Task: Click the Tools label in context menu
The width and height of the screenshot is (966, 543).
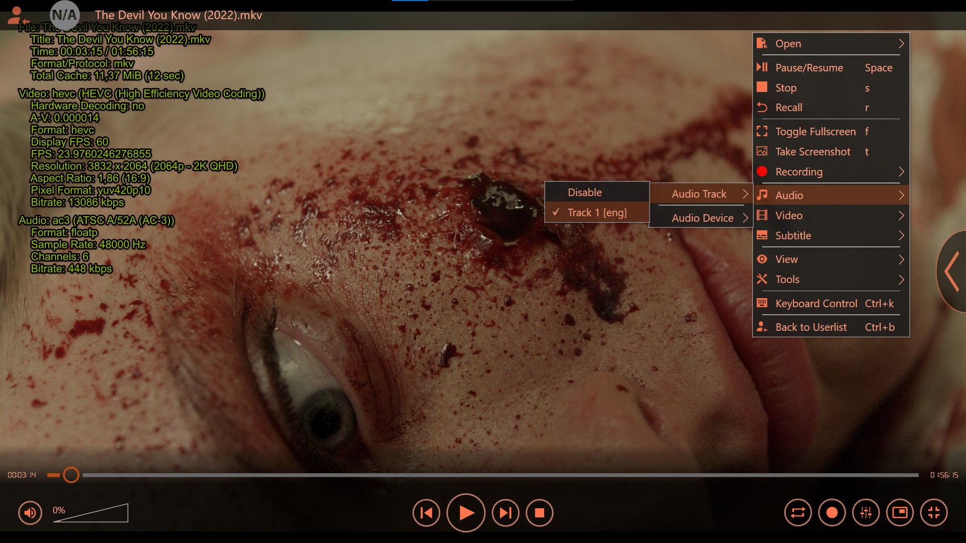Action: pyautogui.click(x=787, y=279)
